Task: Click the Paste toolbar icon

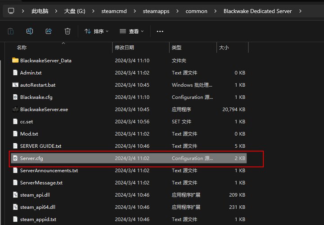Action: [10, 31]
